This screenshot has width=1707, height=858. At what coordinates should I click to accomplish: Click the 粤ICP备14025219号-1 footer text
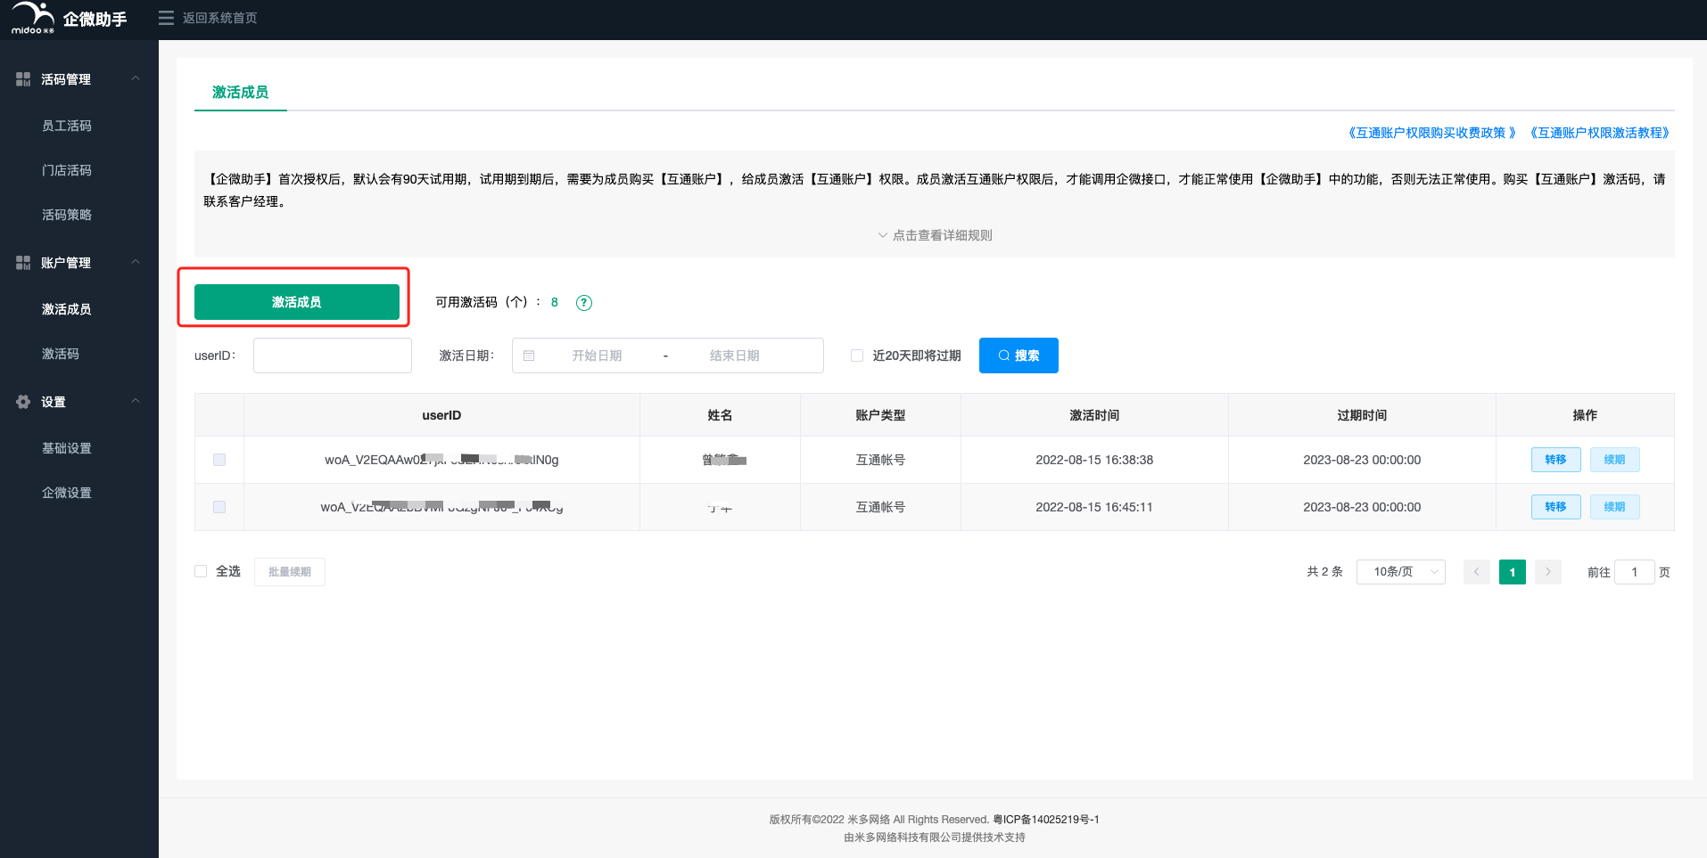1046,820
